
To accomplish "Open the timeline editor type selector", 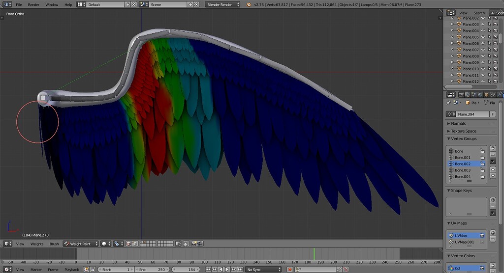I will pos(7,270).
